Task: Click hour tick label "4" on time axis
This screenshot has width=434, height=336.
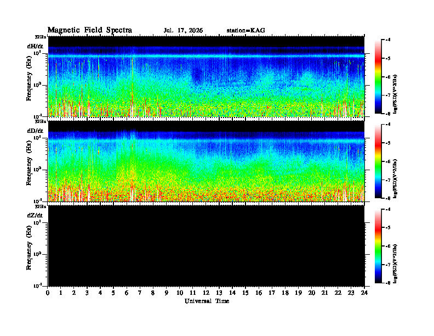Action: click(x=100, y=293)
